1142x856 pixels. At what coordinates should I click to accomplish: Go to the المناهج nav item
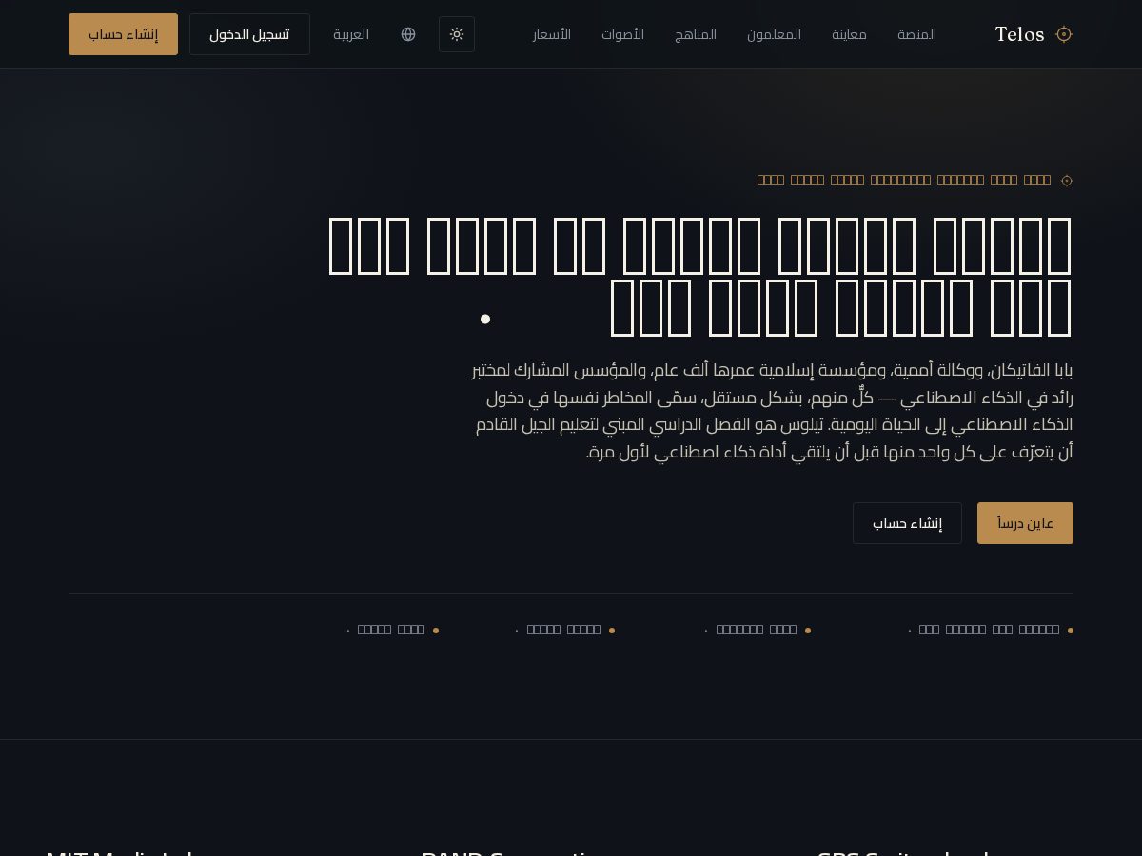(x=696, y=34)
